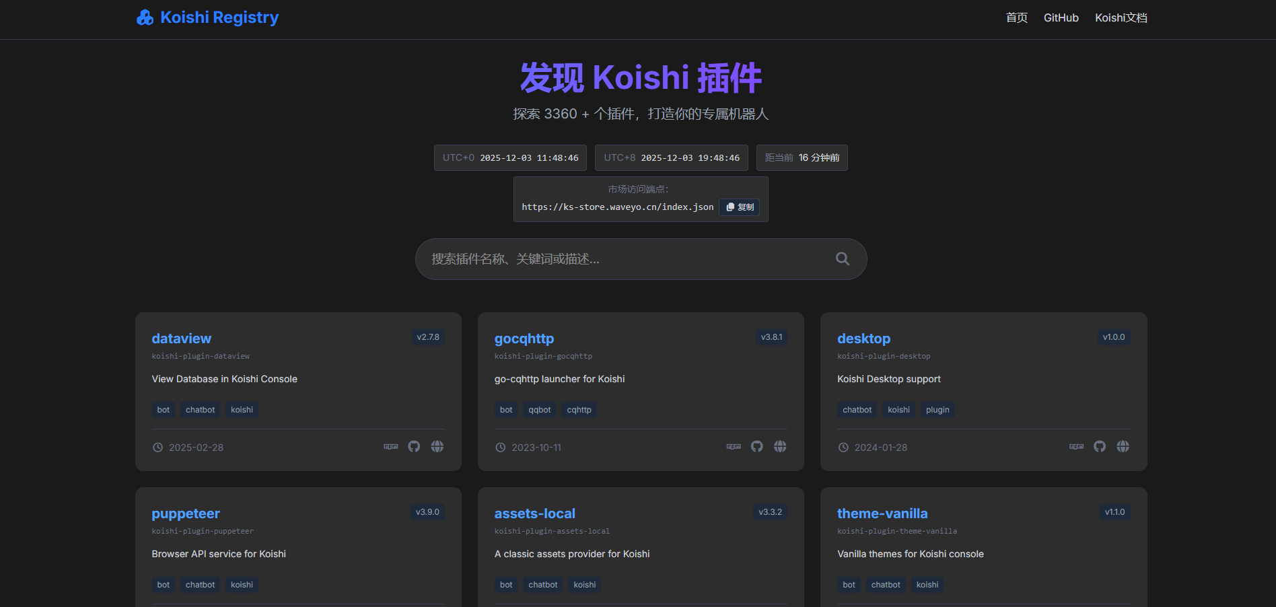This screenshot has height=607, width=1276.
Task: Open GitHub repo of gocqhttp plugin
Action: pyautogui.click(x=757, y=447)
